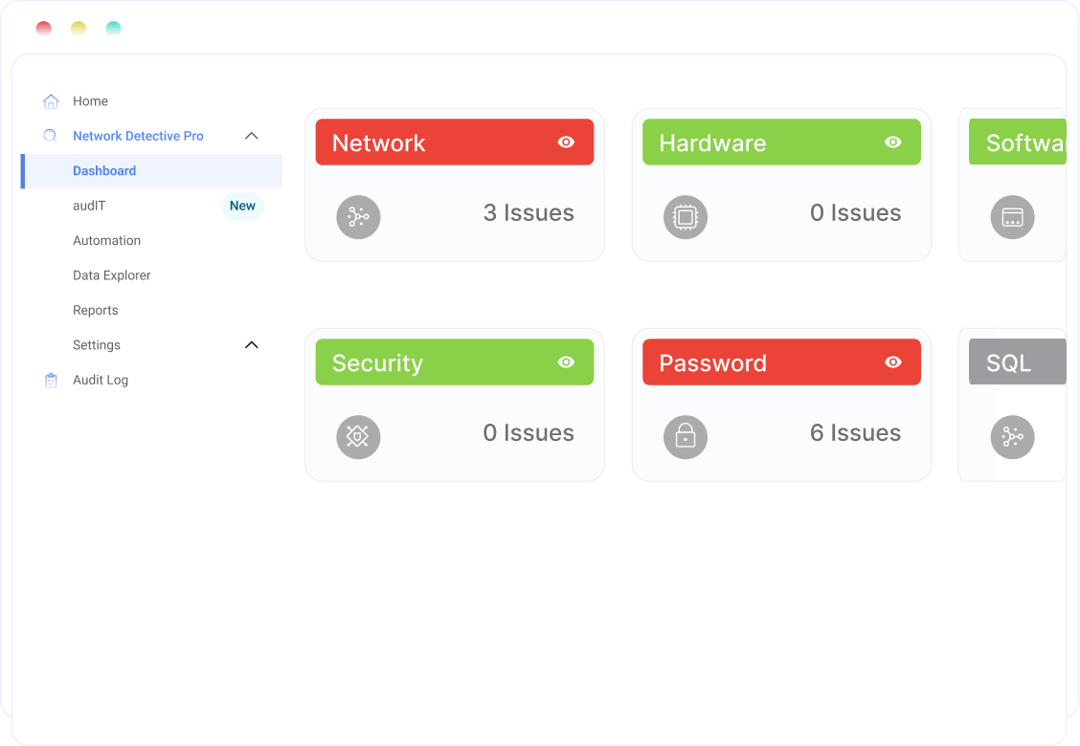Select Data Explorer in the sidebar

[x=111, y=274]
